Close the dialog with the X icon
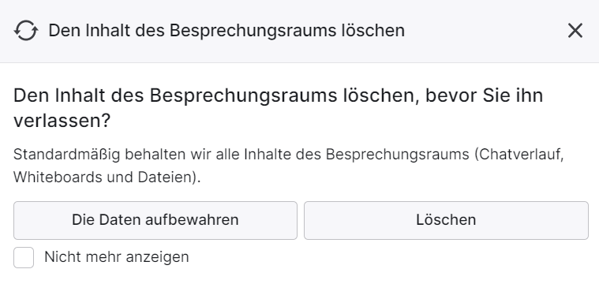Image resolution: width=599 pixels, height=284 pixels. [x=575, y=31]
